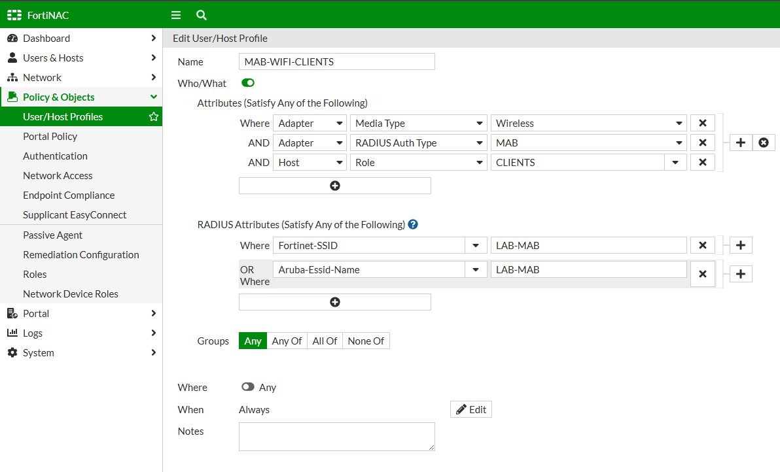Screen dimensions: 780x472
Task: Open RADIUS Attributes help question icon
Action: (413, 225)
